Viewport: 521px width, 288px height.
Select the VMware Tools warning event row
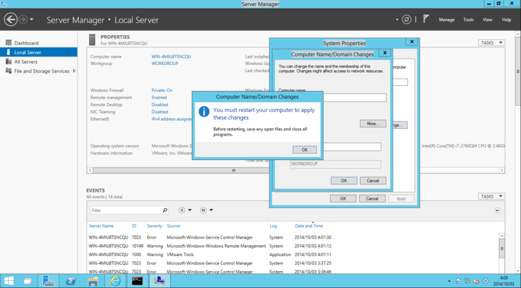point(210,254)
